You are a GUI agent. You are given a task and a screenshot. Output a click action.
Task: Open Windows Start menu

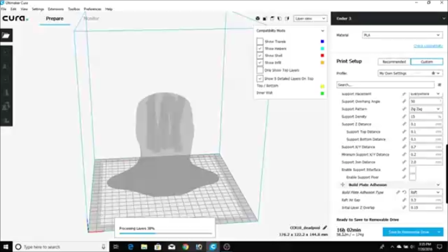click(6, 246)
